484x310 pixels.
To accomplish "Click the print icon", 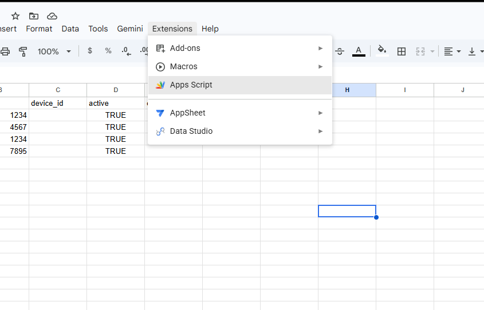I will tap(5, 51).
